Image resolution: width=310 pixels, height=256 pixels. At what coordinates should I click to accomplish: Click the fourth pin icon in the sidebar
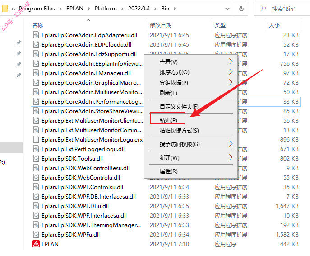coord(19,75)
